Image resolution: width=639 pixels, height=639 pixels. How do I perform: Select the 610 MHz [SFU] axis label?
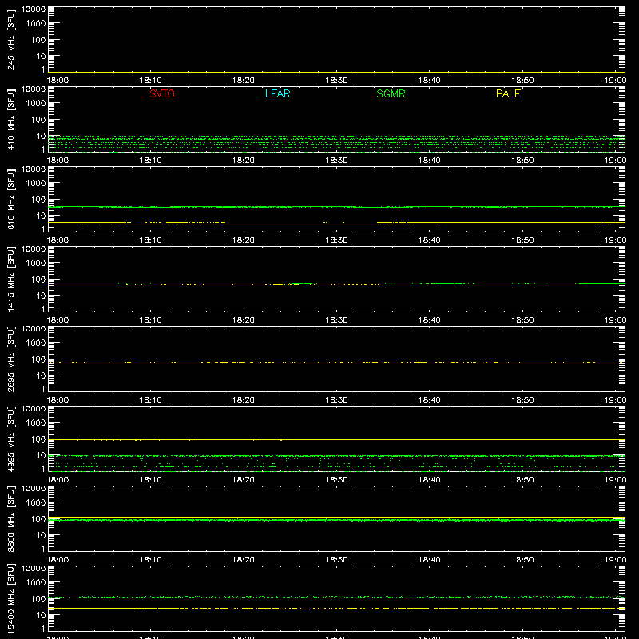point(10,199)
